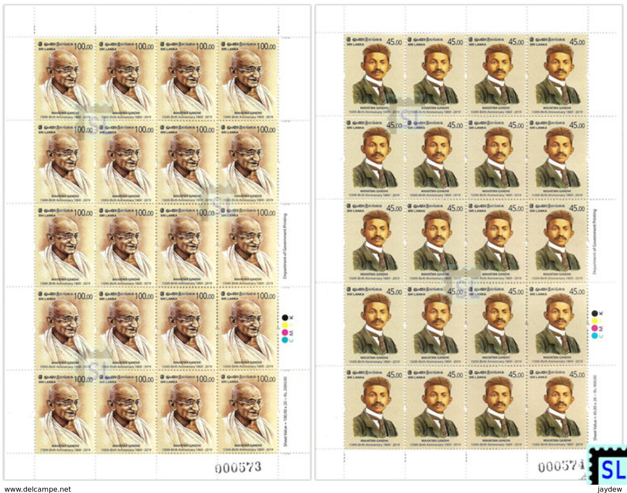Click the cyan color dot on the 100.00 sheet
The image size is (627, 493).
click(x=285, y=340)
